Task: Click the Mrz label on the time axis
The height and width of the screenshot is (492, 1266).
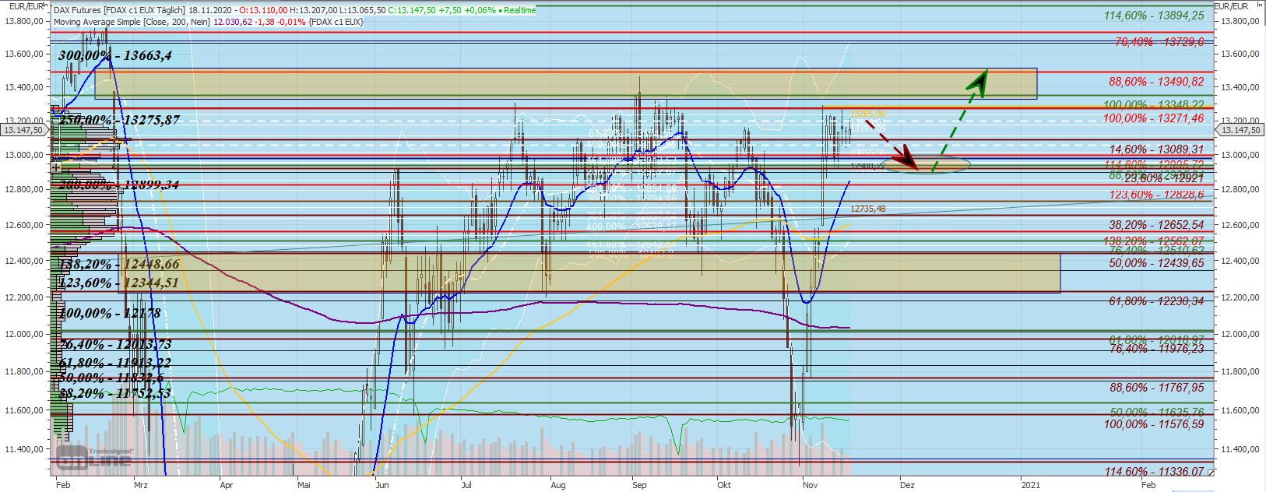Action: (140, 484)
